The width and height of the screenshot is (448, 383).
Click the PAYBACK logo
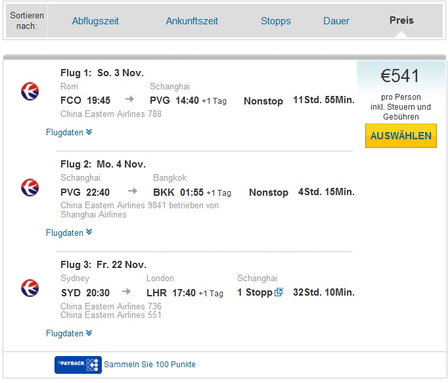[78, 365]
